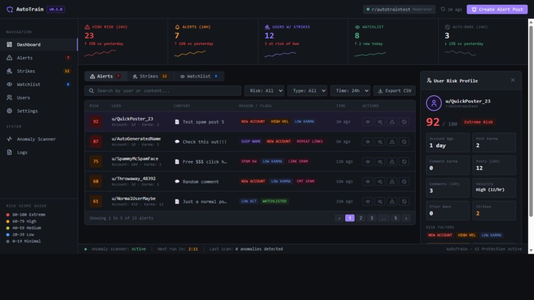Ban u/SpammyMcSpamFace using the row icon
Image resolution: width=534 pixels, height=300 pixels.
(404, 162)
